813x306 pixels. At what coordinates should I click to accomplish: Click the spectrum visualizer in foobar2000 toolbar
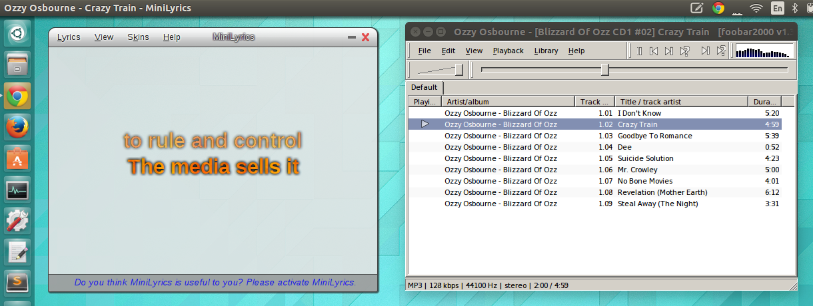click(765, 51)
